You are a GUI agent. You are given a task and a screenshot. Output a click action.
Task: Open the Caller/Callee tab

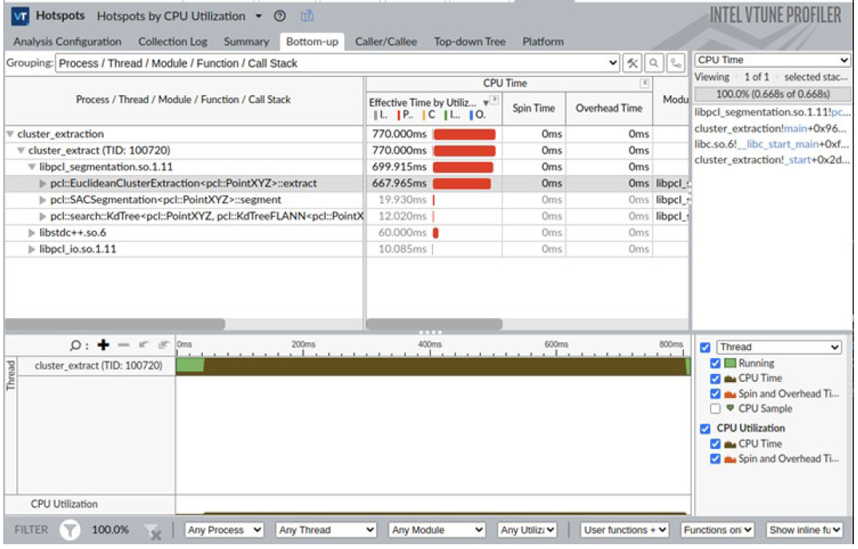(386, 42)
